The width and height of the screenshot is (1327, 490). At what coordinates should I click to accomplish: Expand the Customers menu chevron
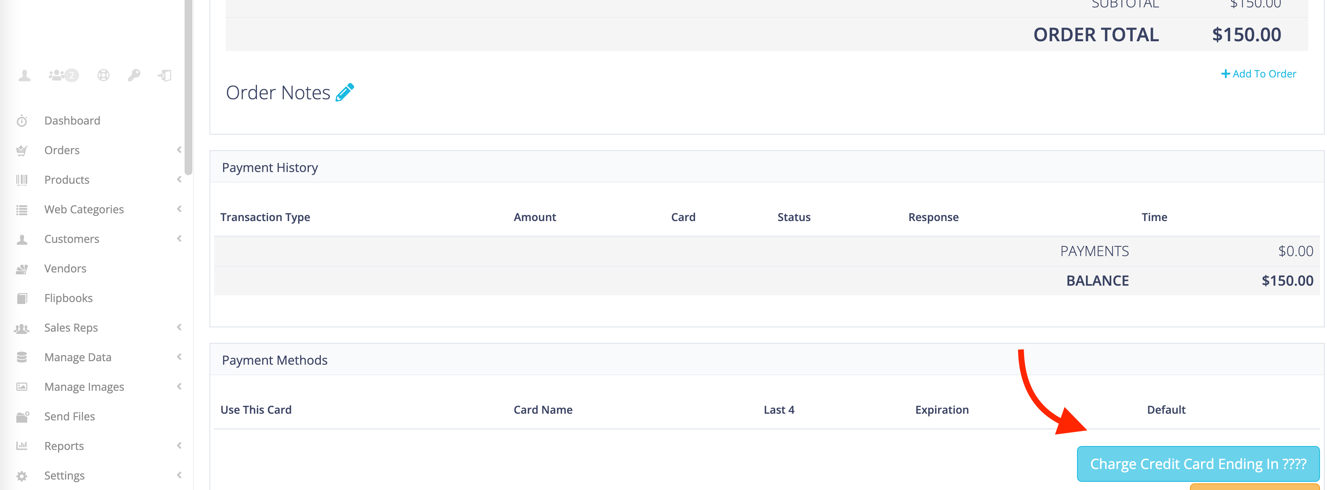[179, 238]
